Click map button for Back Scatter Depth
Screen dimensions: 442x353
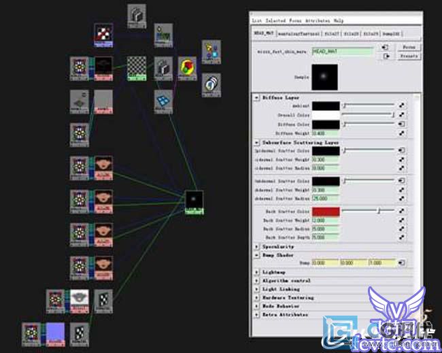click(402, 237)
